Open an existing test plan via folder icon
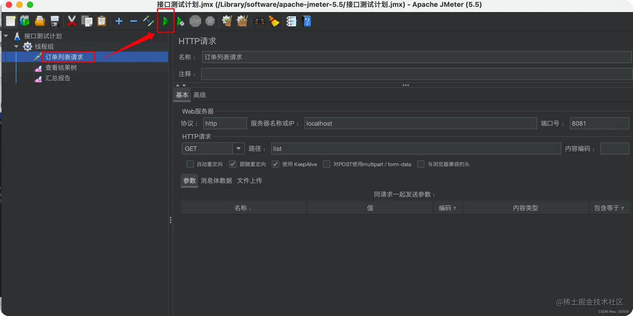Image resolution: width=633 pixels, height=316 pixels. click(x=40, y=21)
